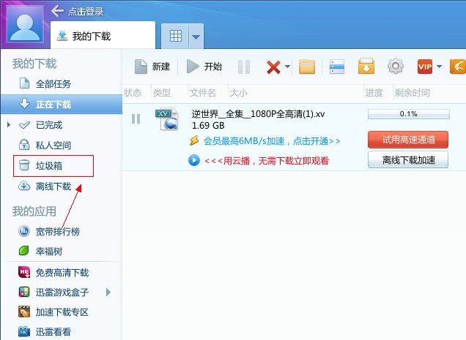Screen dimensions: 466x340
Task: Expand the 已完成 tree arrow
Action: pos(9,125)
